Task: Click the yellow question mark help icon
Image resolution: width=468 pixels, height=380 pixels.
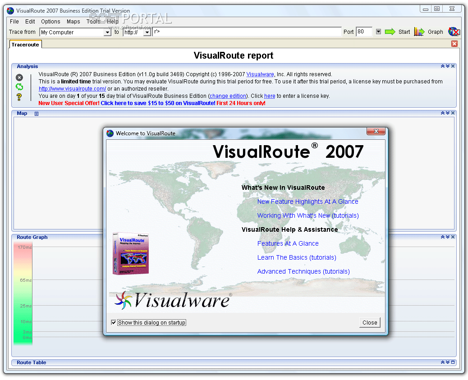Action: point(19,97)
